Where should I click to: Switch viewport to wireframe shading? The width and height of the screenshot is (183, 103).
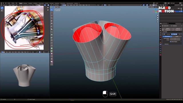(152, 5)
